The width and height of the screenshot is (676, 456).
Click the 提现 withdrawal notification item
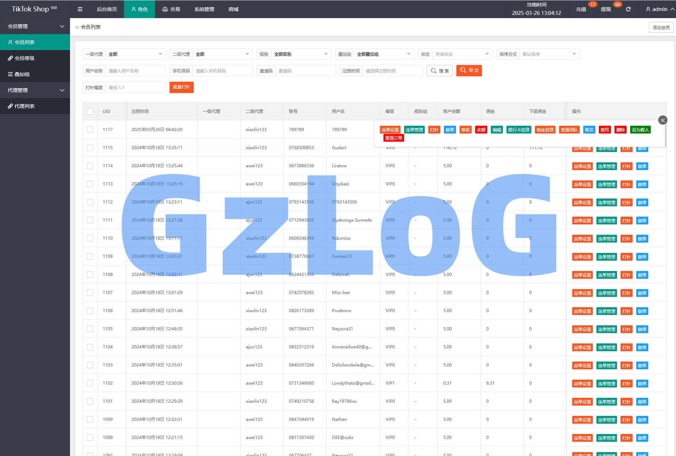(x=606, y=9)
